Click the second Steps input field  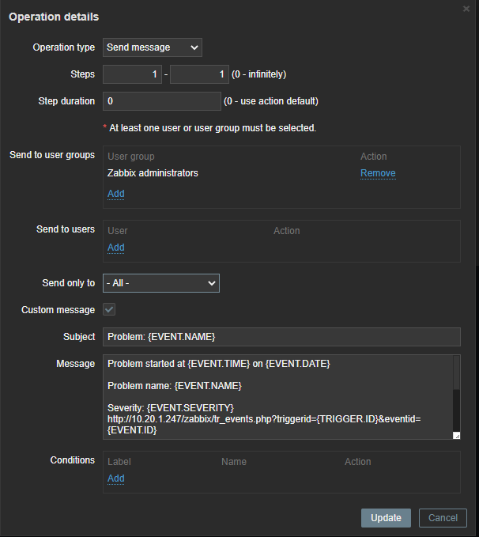point(199,74)
